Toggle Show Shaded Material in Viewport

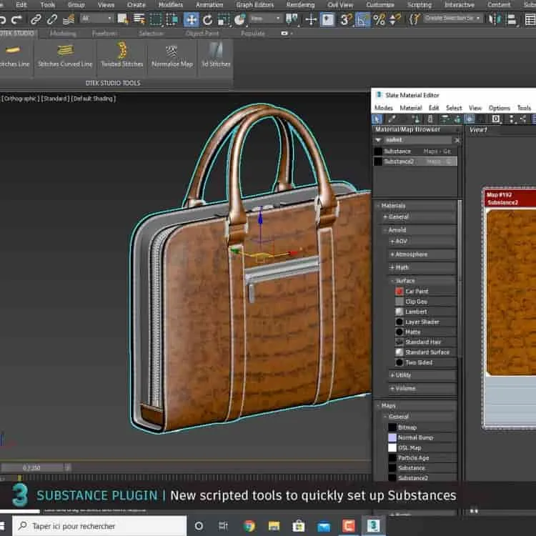click(470, 119)
